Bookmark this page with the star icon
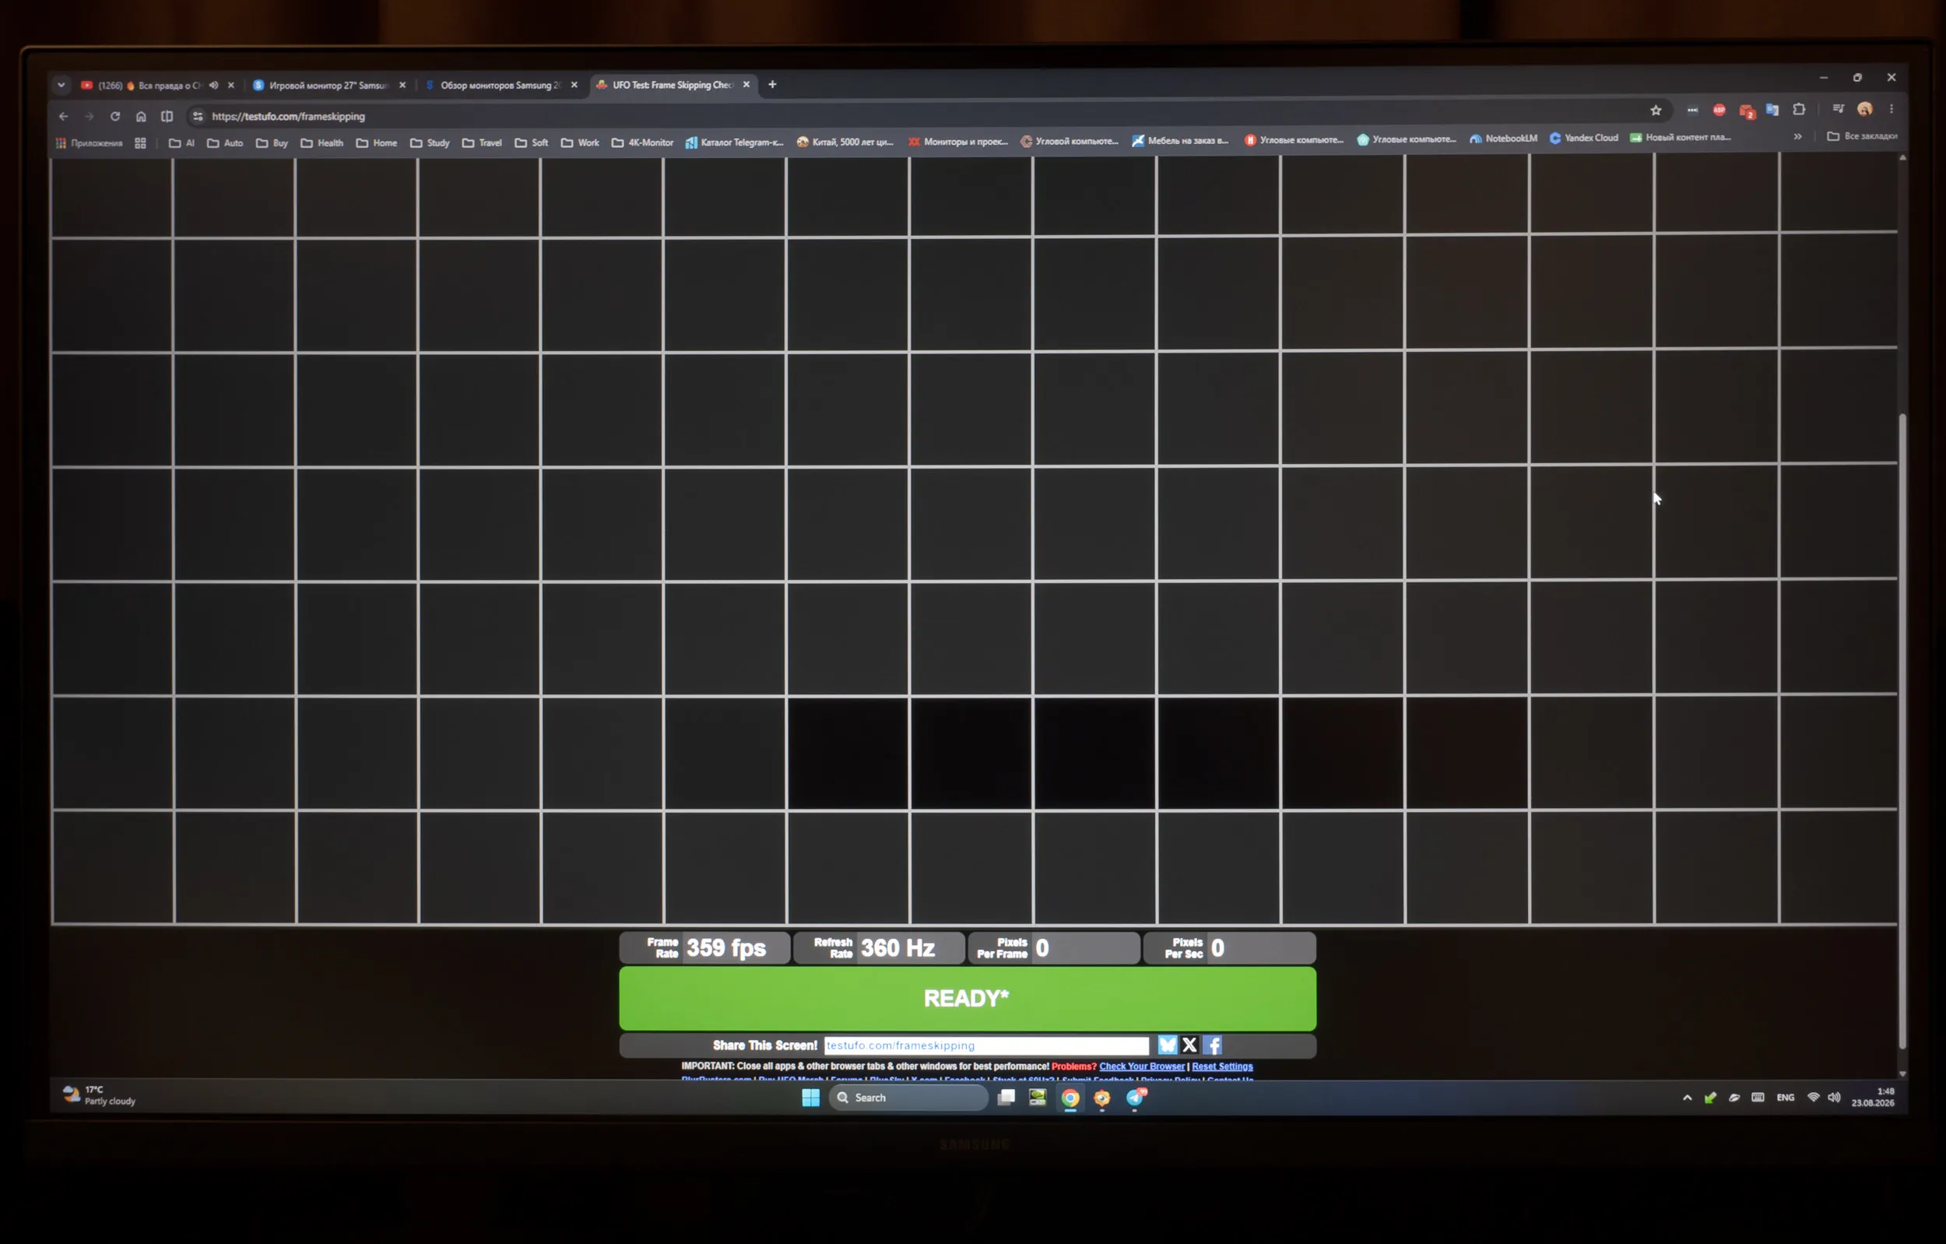Viewport: 1946px width, 1244px height. [x=1656, y=110]
